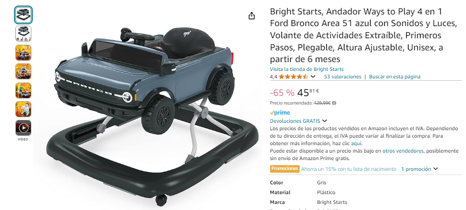466x210 pixels.
Task: View the sixth thumbnail with child
Action: 23,109
